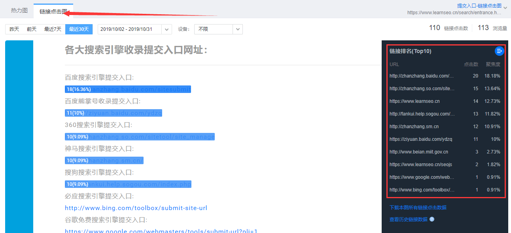Click the help question mark next to 查看历史链接数据

(x=432, y=219)
